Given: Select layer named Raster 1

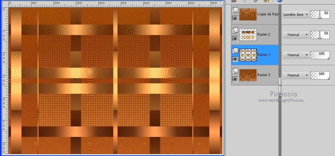Looking at the screenshot, I should tap(264, 55).
